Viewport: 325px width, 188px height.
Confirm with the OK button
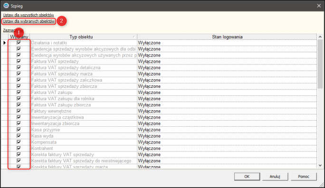[x=247, y=177]
